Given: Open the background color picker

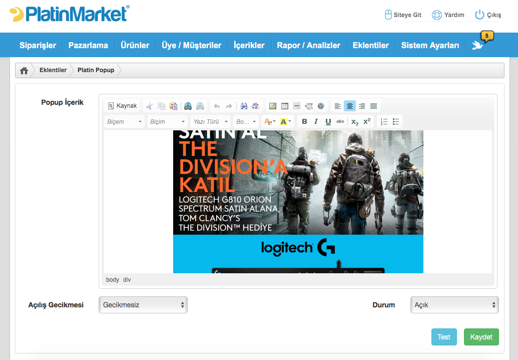Looking at the screenshot, I should click(x=285, y=122).
